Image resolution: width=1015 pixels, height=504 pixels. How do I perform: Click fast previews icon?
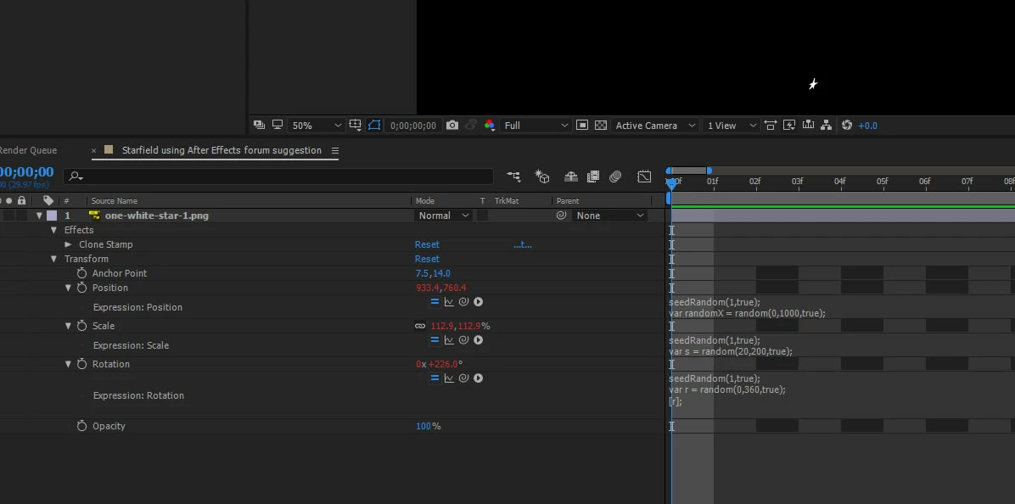tap(789, 125)
